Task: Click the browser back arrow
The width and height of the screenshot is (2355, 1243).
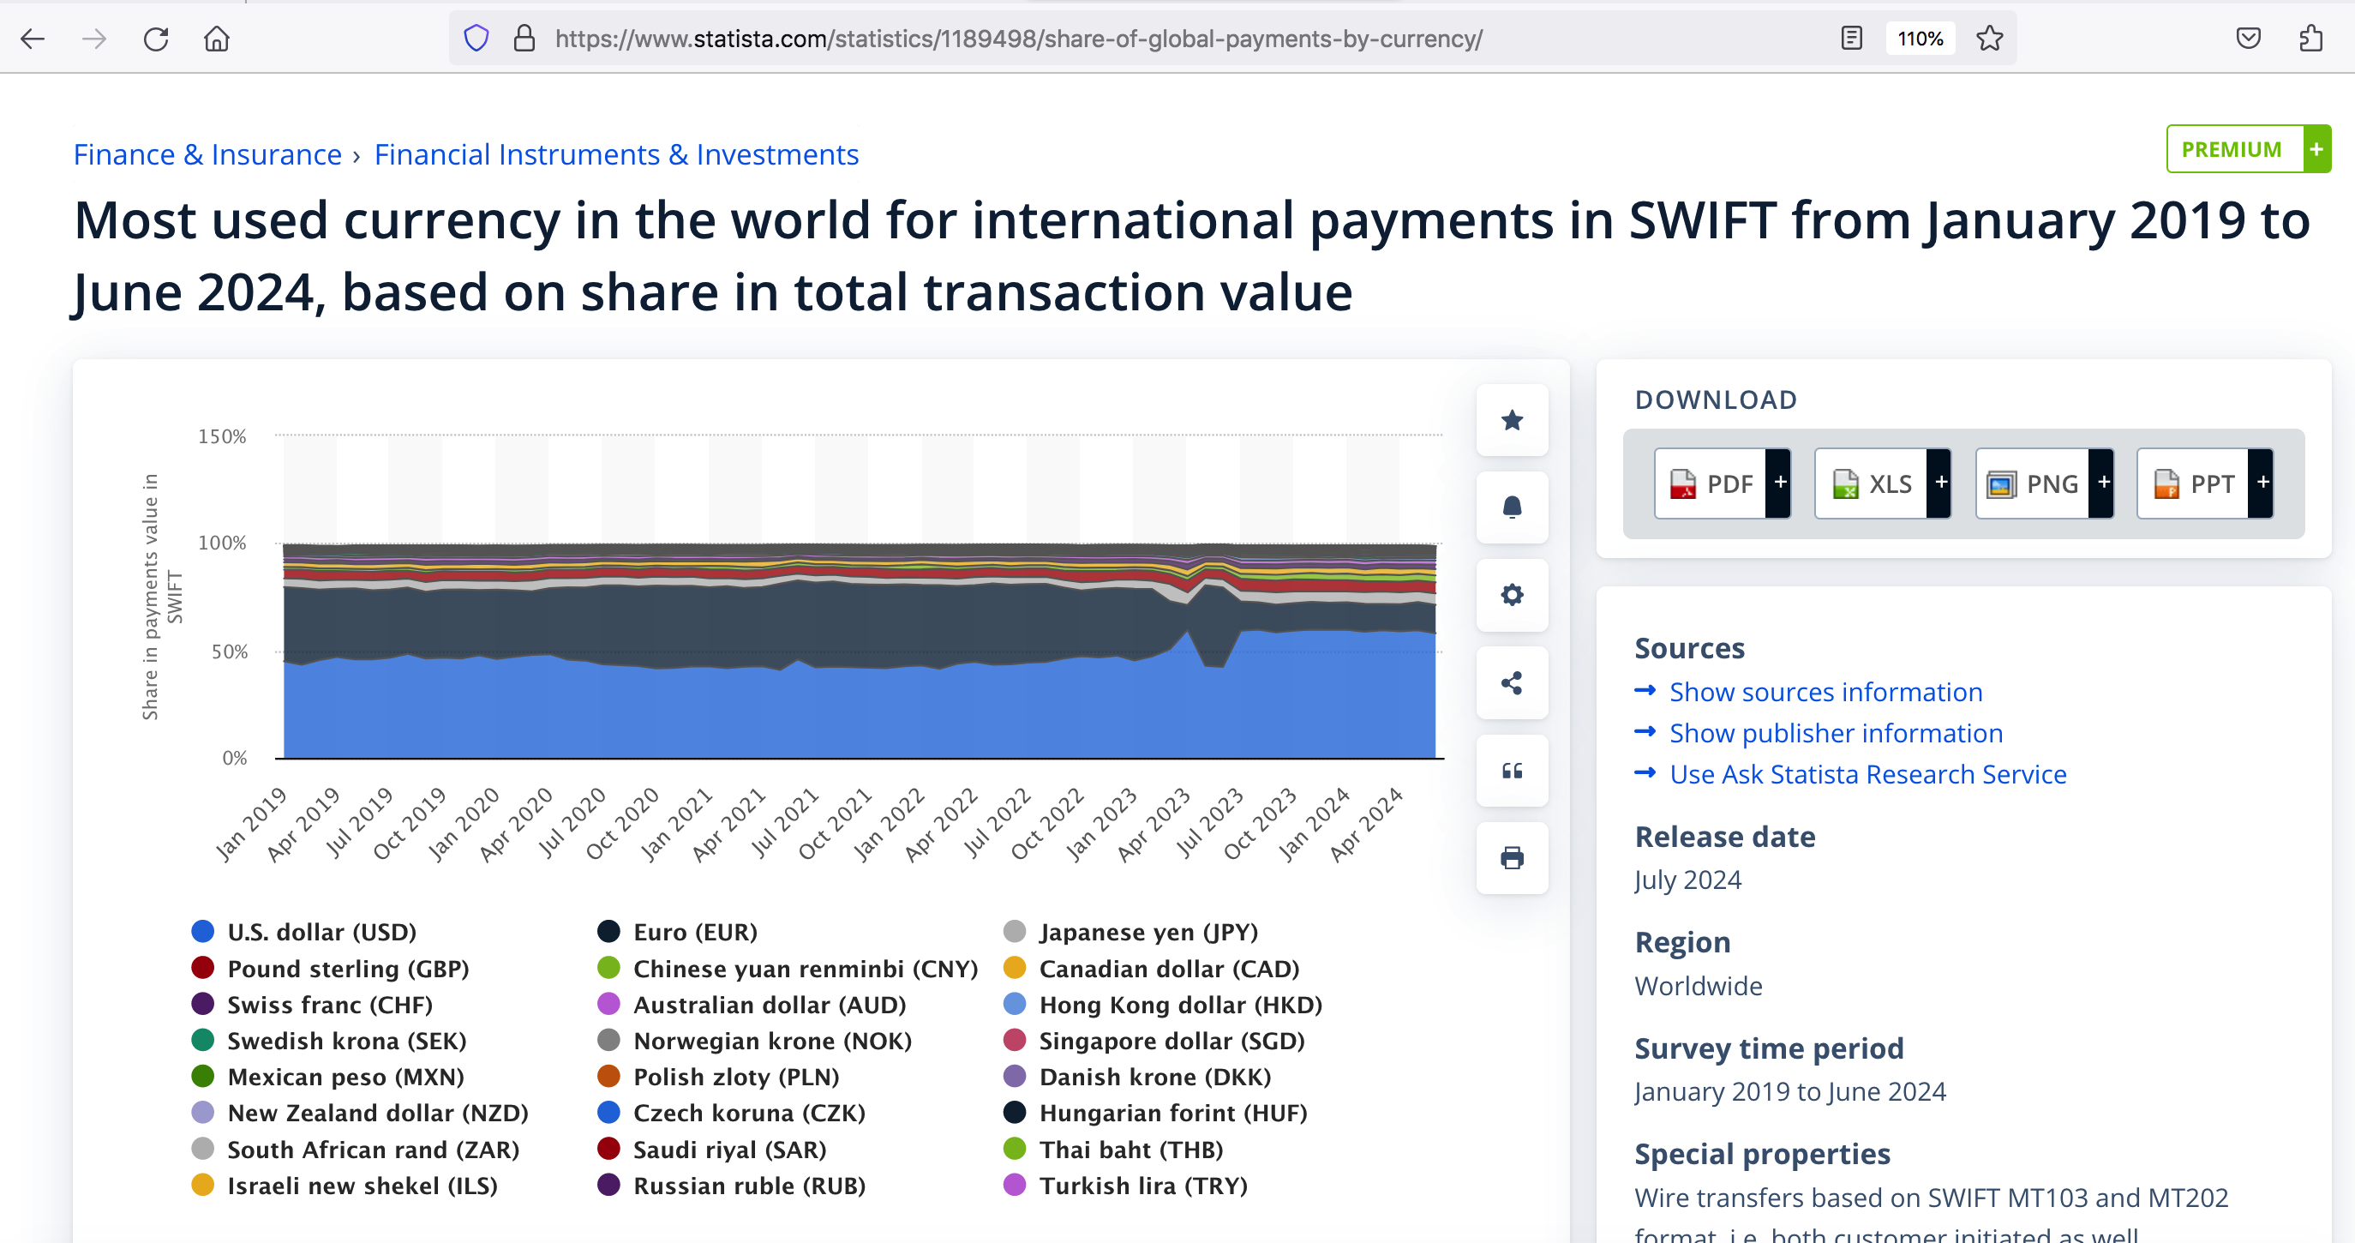Action: tap(33, 39)
